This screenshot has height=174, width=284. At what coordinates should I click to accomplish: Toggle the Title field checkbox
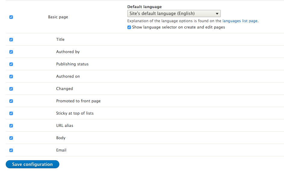[x=11, y=40]
